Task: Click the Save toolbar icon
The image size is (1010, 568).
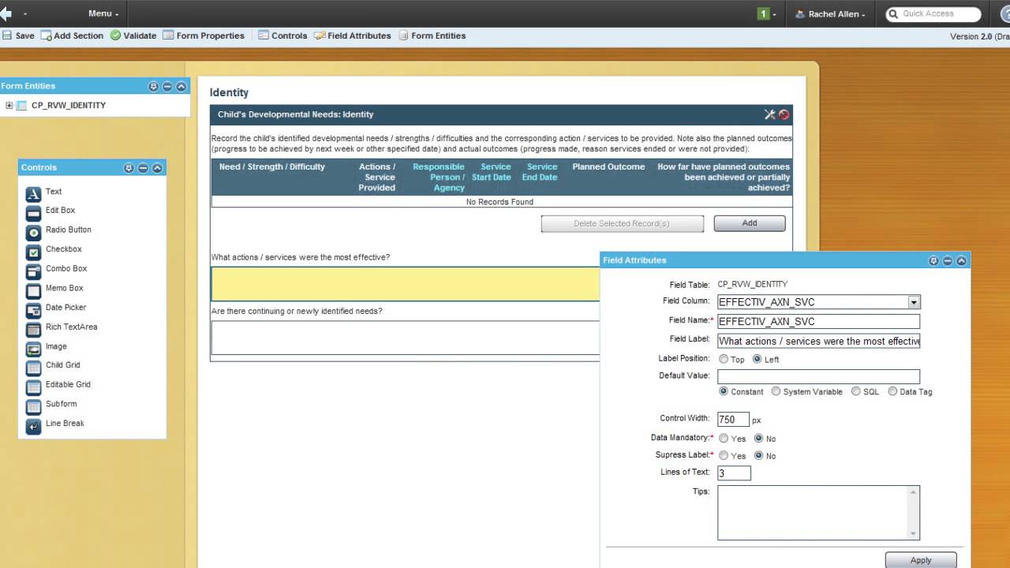Action: [x=7, y=35]
